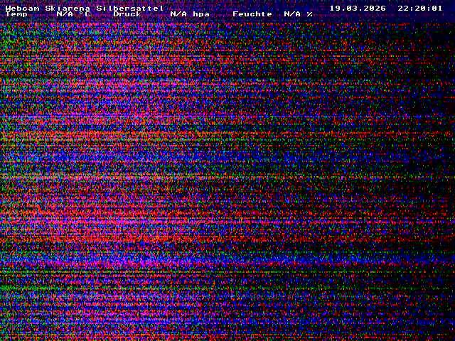This screenshot has height=341, width=455.
Task: Select the 'N/A hpa' pressure value
Action: coord(190,14)
